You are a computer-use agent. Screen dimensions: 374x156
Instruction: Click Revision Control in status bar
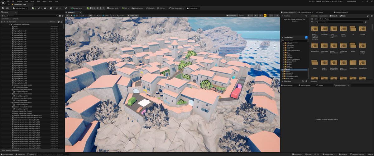(x=357, y=154)
